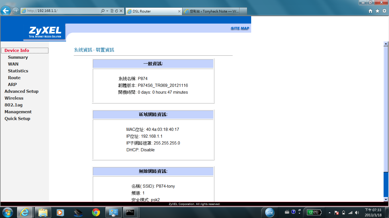Open the Quick Setup link

point(17,119)
